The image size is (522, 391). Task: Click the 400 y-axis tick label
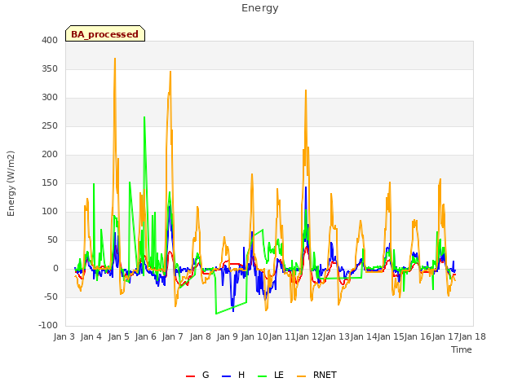[x=50, y=40]
